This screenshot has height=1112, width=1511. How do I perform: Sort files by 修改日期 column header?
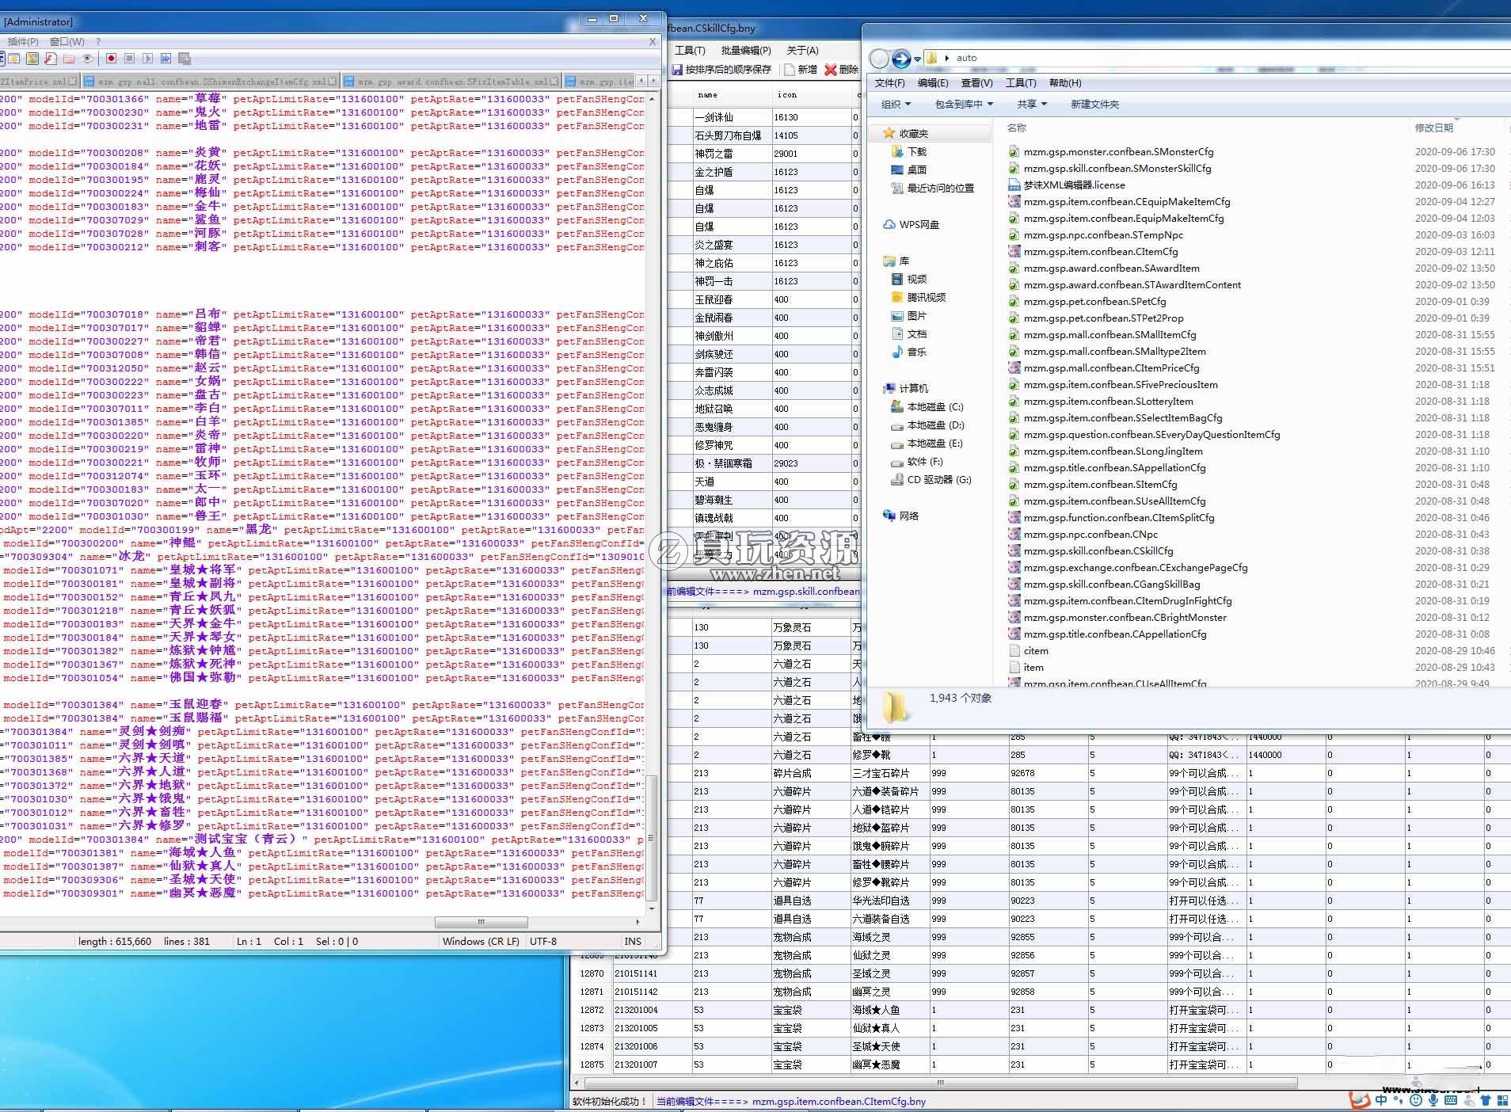(1433, 128)
